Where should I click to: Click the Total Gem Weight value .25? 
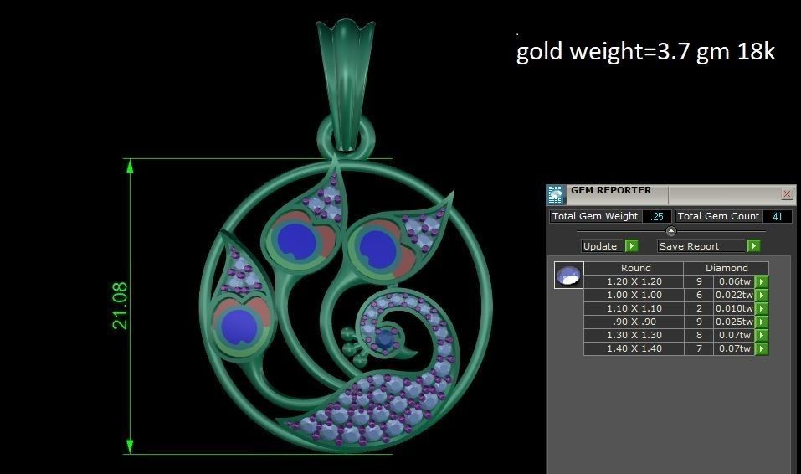click(656, 216)
